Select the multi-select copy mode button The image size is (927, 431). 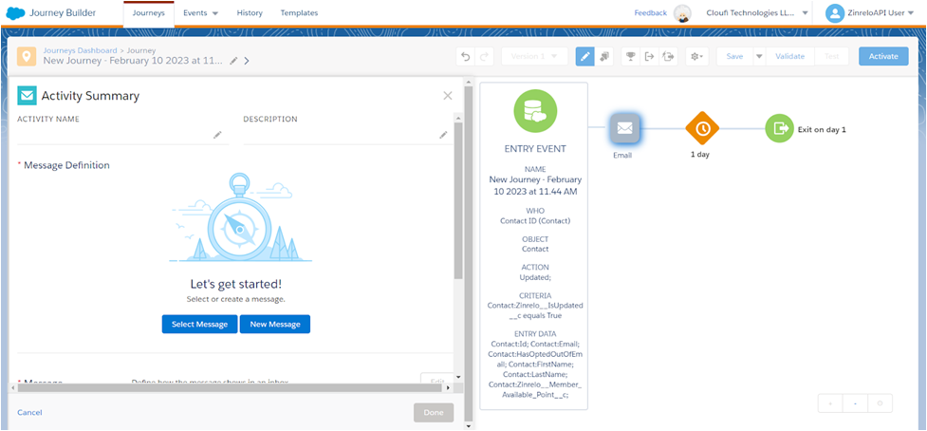604,57
